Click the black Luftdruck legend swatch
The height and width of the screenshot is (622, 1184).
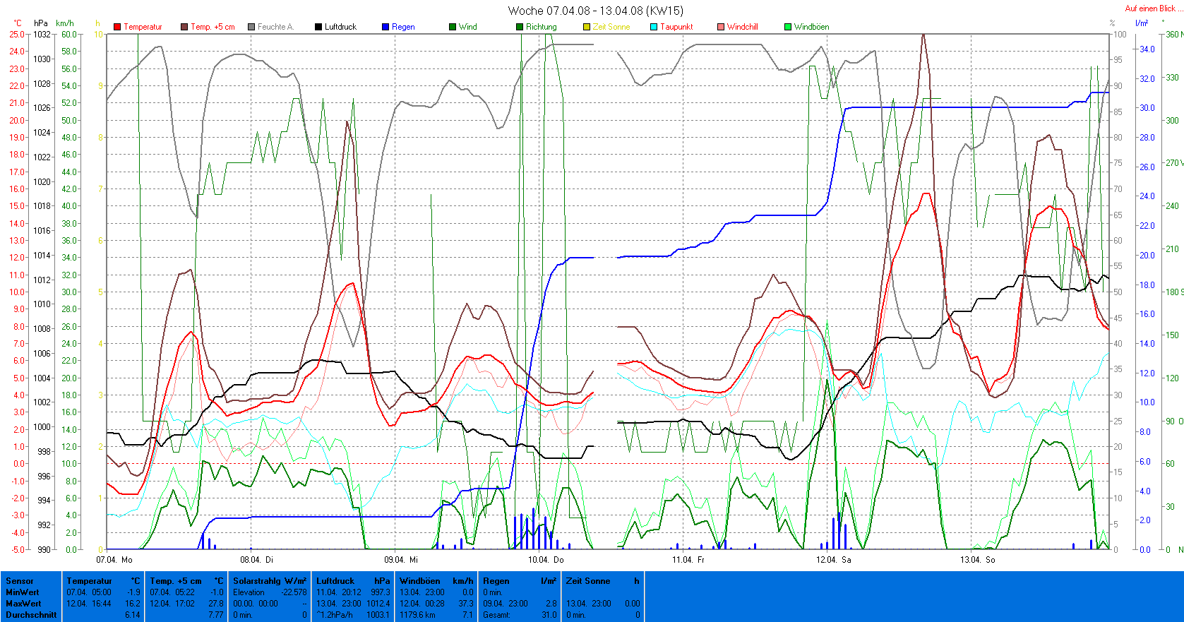click(318, 27)
